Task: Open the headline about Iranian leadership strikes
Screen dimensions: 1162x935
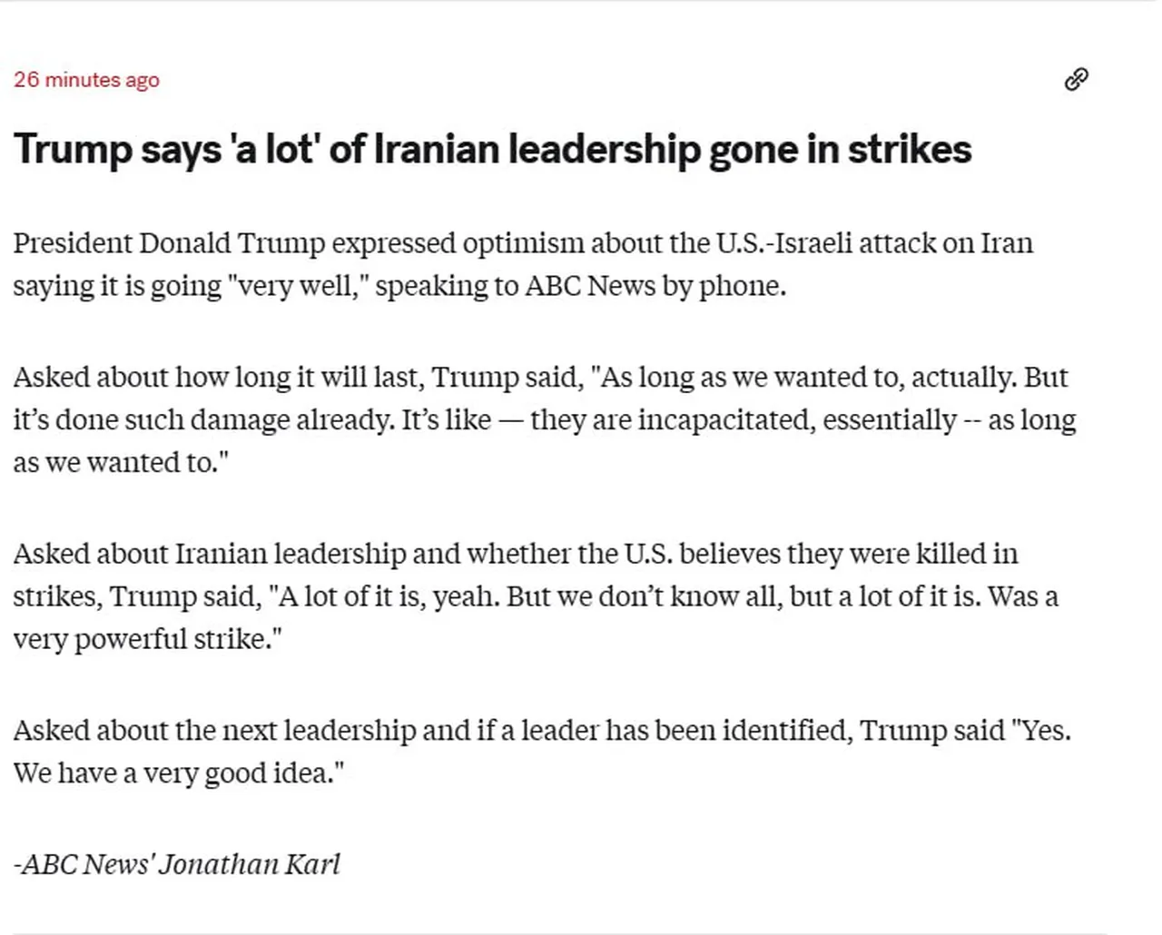Action: pos(492,150)
